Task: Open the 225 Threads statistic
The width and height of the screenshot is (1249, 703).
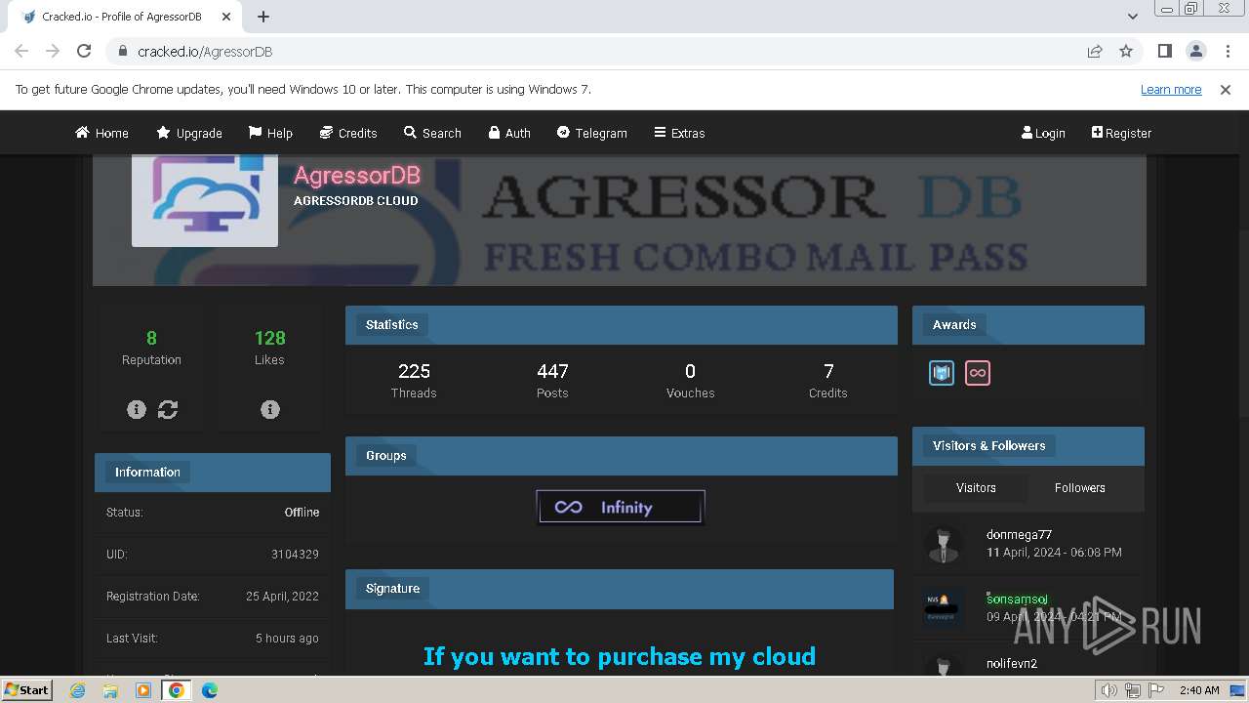Action: point(414,380)
